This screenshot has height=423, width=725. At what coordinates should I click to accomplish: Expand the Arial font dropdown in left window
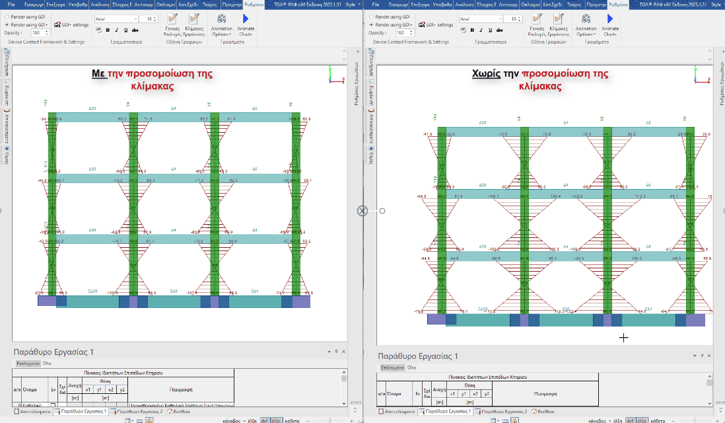135,19
